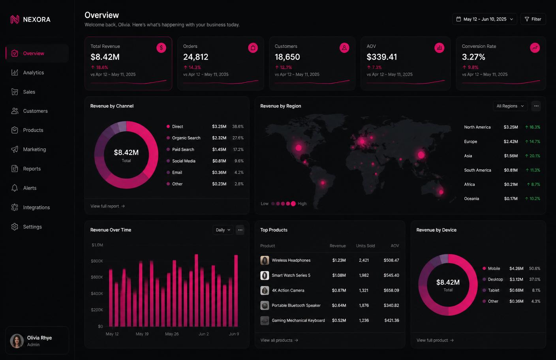Click the dollar icon on Total Revenue card
556x360 pixels.
pyautogui.click(x=161, y=48)
